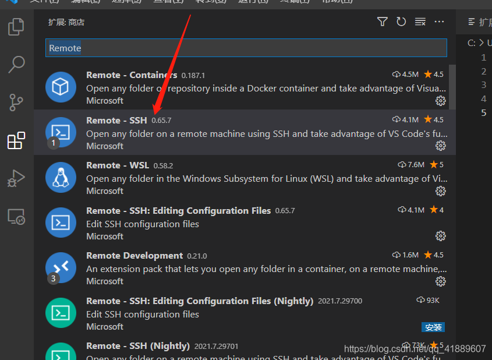The image size is (492, 360).
Task: Open the Explorer view in activity bar
Action: [x=16, y=27]
